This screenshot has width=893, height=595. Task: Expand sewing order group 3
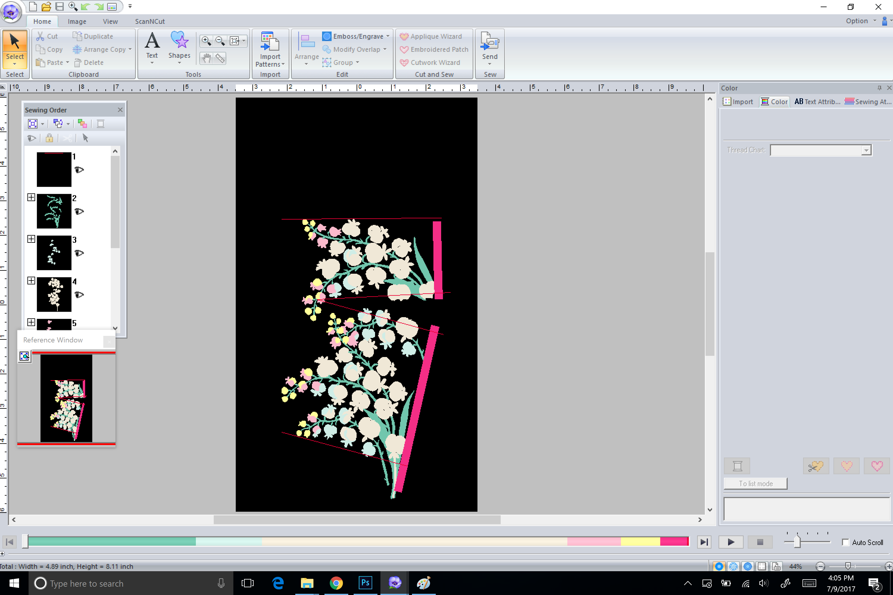(31, 239)
